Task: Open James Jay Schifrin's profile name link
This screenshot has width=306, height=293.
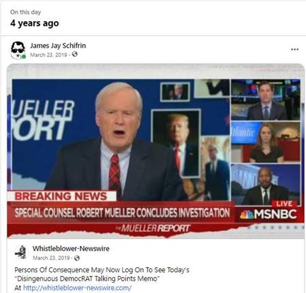Action: (x=58, y=46)
